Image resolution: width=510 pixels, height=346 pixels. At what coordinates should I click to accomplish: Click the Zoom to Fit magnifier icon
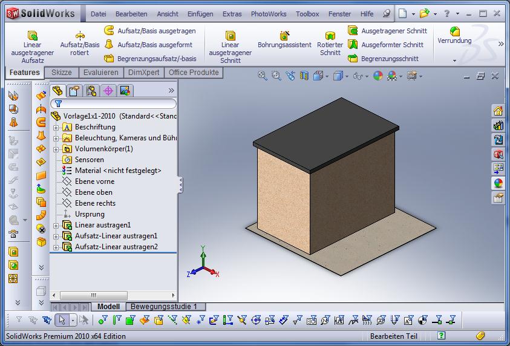pyautogui.click(x=263, y=76)
